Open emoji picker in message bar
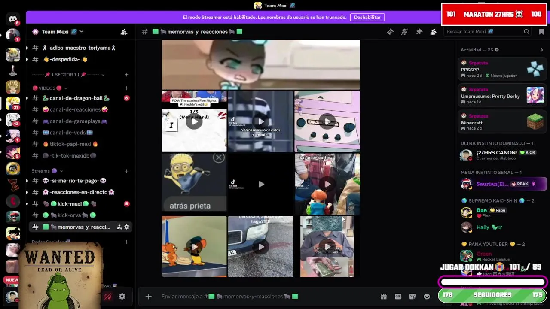The image size is (550, 309). [427, 296]
